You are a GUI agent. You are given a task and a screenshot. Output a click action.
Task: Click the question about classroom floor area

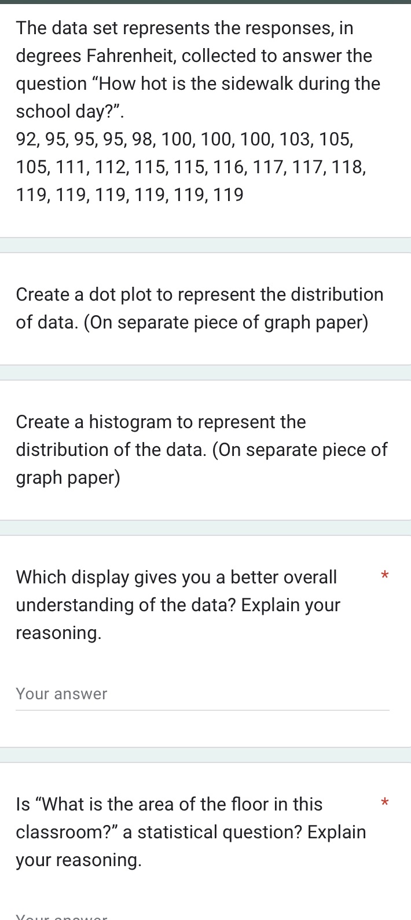coord(191,831)
